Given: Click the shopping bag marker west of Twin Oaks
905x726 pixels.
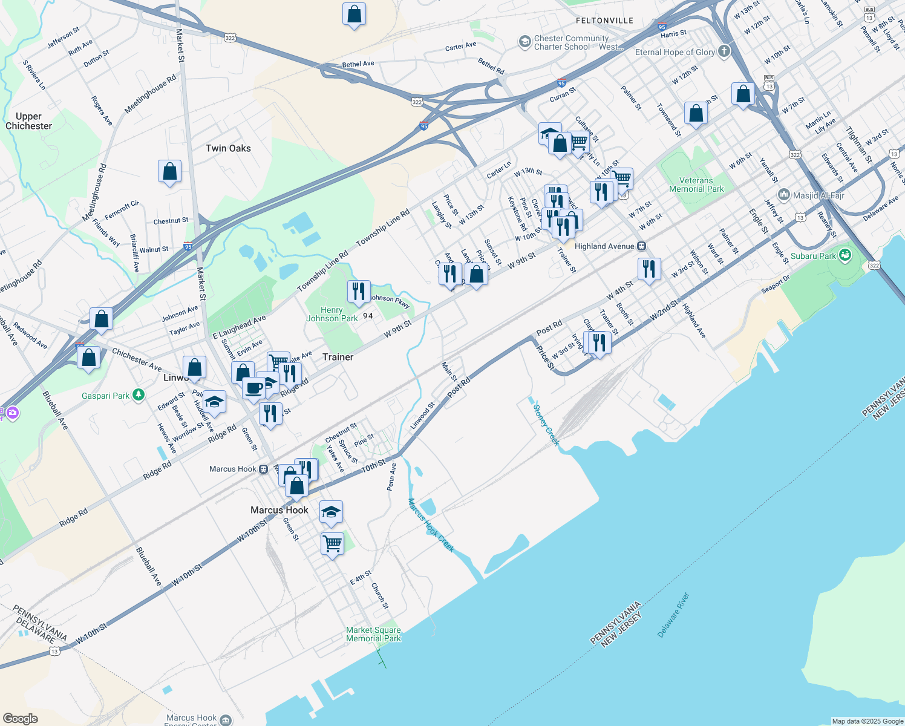Looking at the screenshot, I should 170,172.
